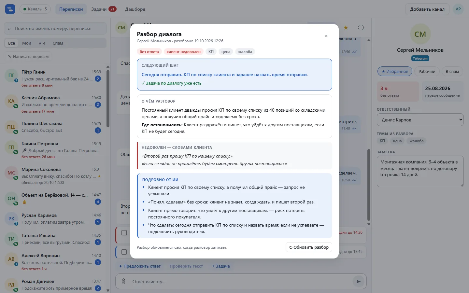The width and height of the screenshot is (469, 293).
Task: Show starred chats filter with 4
Action: click(x=42, y=43)
